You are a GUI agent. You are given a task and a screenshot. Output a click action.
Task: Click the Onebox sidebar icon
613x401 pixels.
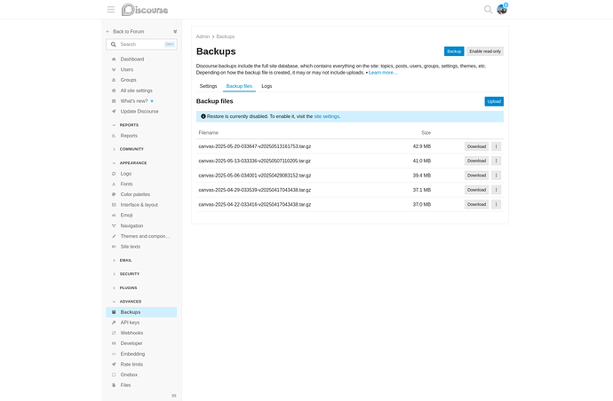[x=114, y=375]
